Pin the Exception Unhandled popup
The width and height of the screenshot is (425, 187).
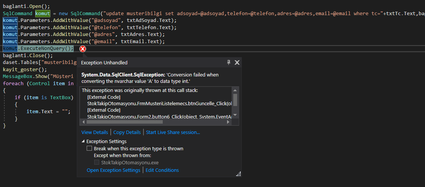(x=229, y=62)
